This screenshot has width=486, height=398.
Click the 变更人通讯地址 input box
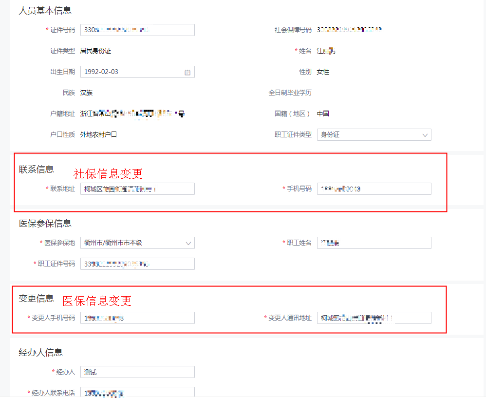(374, 318)
